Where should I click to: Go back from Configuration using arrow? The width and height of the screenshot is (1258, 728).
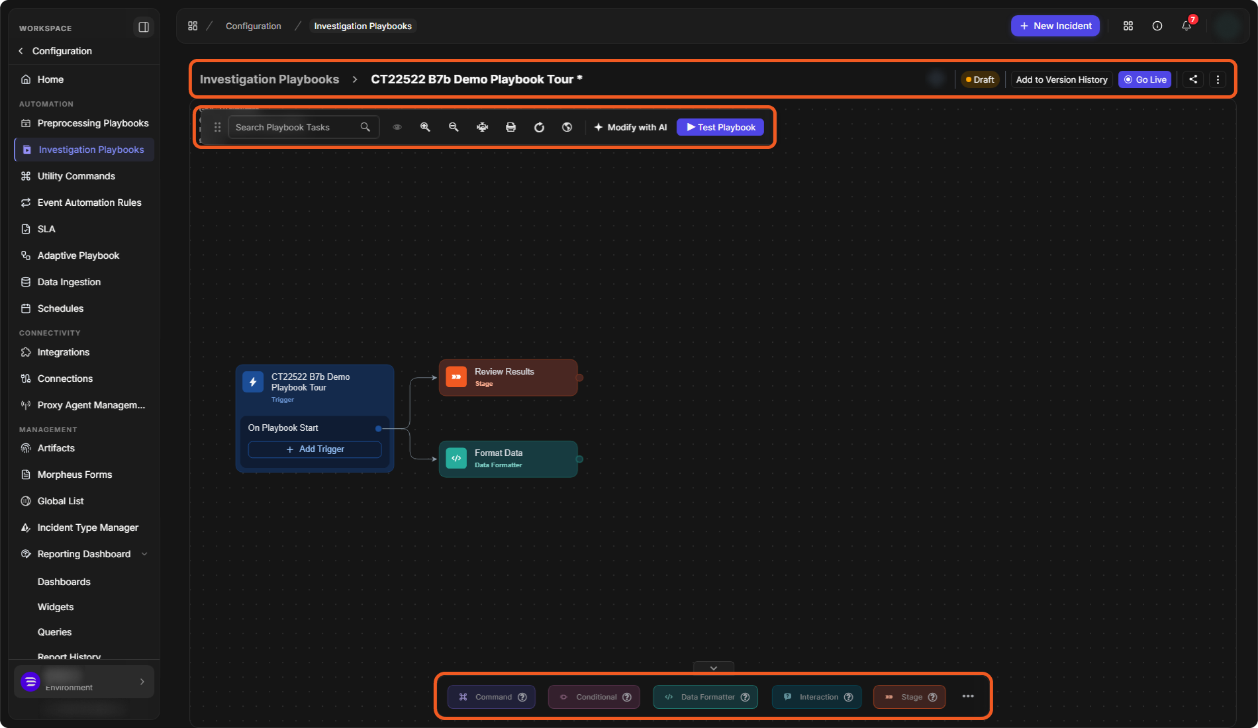coord(21,51)
